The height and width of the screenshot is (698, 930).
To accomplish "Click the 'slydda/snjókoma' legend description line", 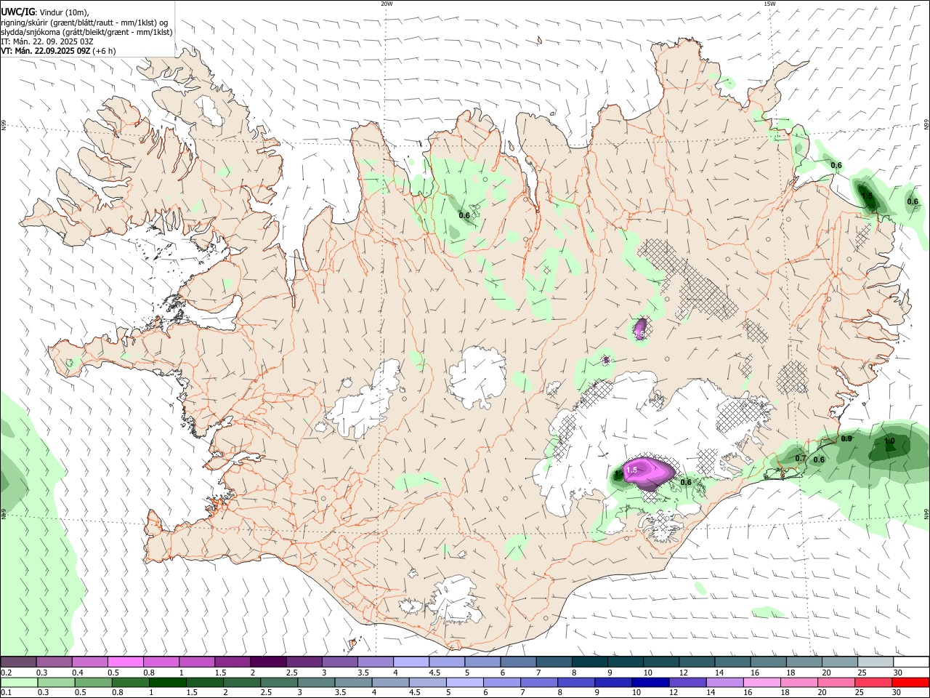I will point(86,32).
